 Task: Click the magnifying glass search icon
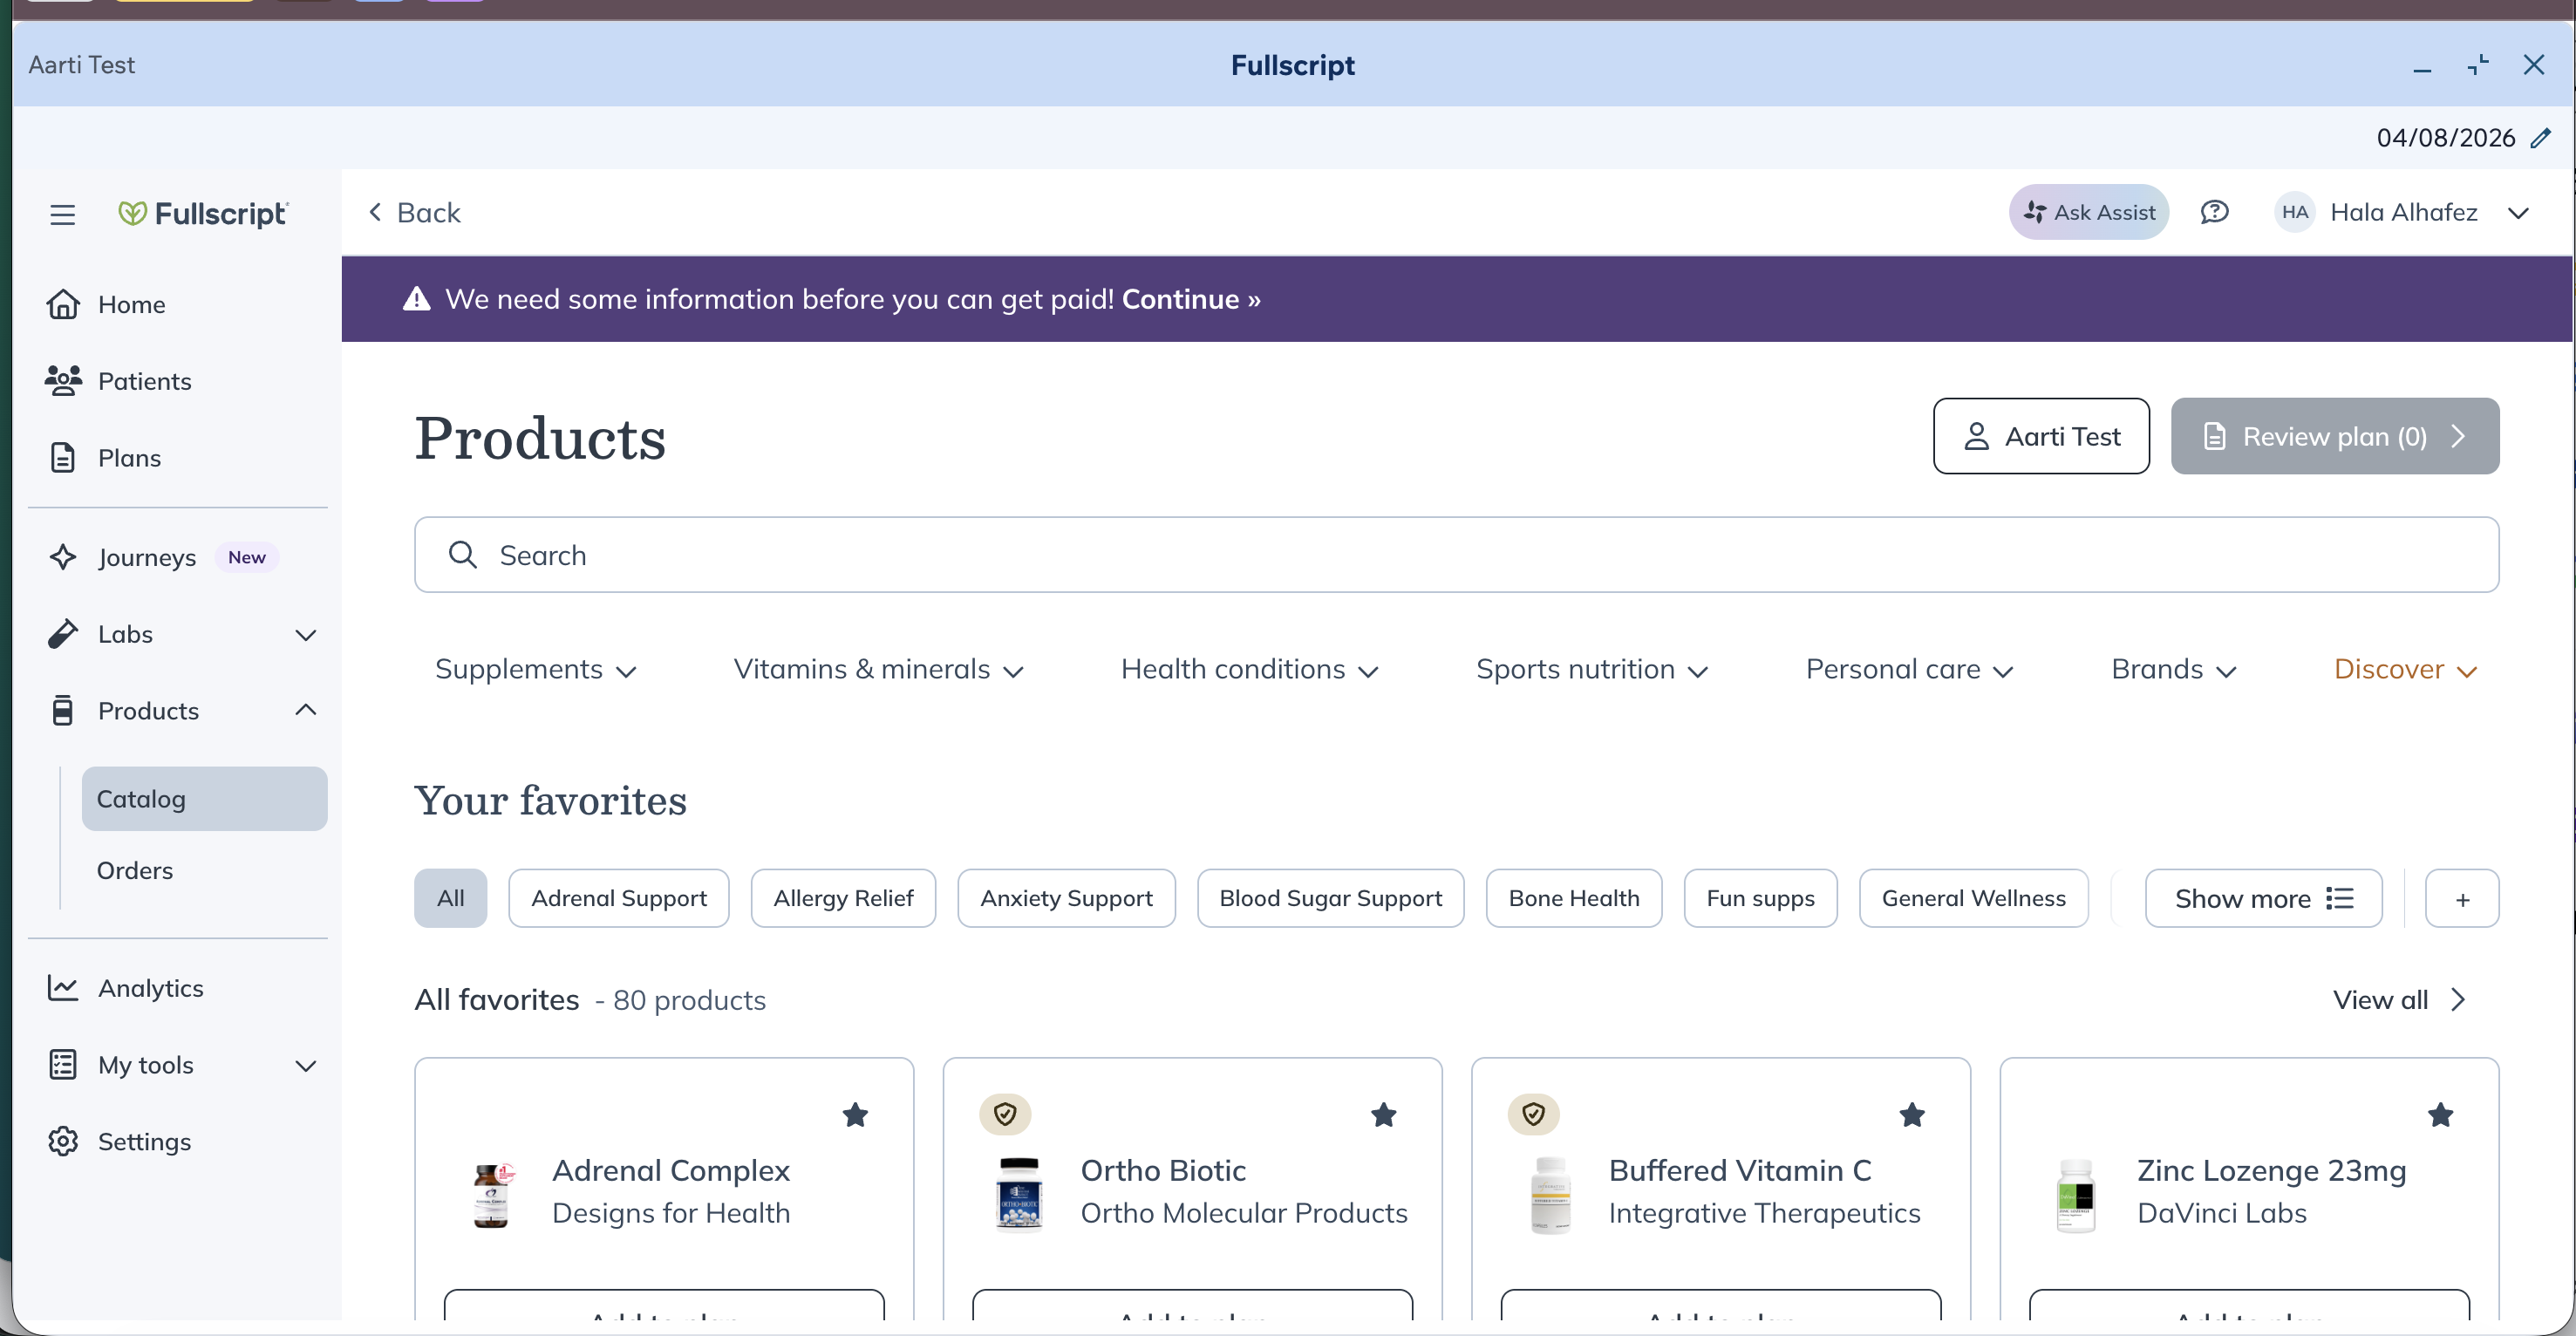(x=462, y=555)
